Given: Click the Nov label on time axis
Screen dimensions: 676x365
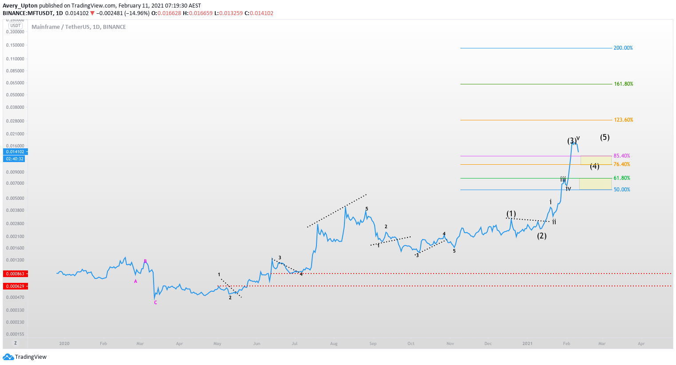Looking at the screenshot, I should 450,344.
